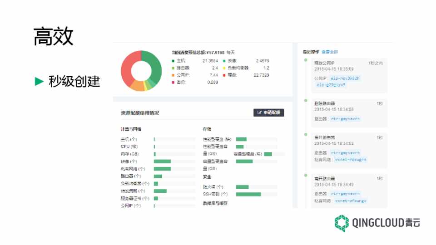Click the yellow legend square for 负载均衡器

coord(224,68)
